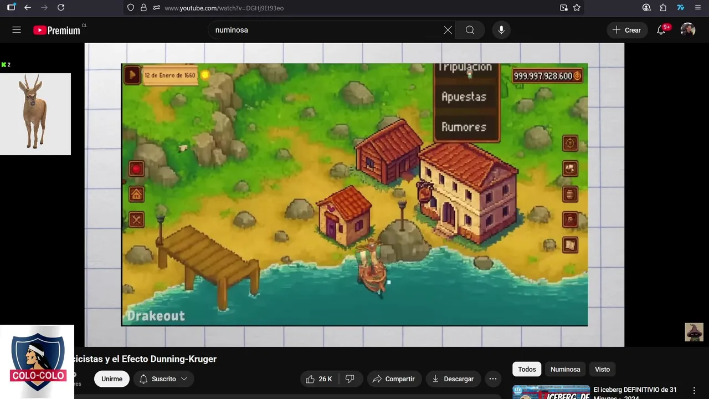
Task: Bookmark this page with the star icon
Action: [577, 8]
